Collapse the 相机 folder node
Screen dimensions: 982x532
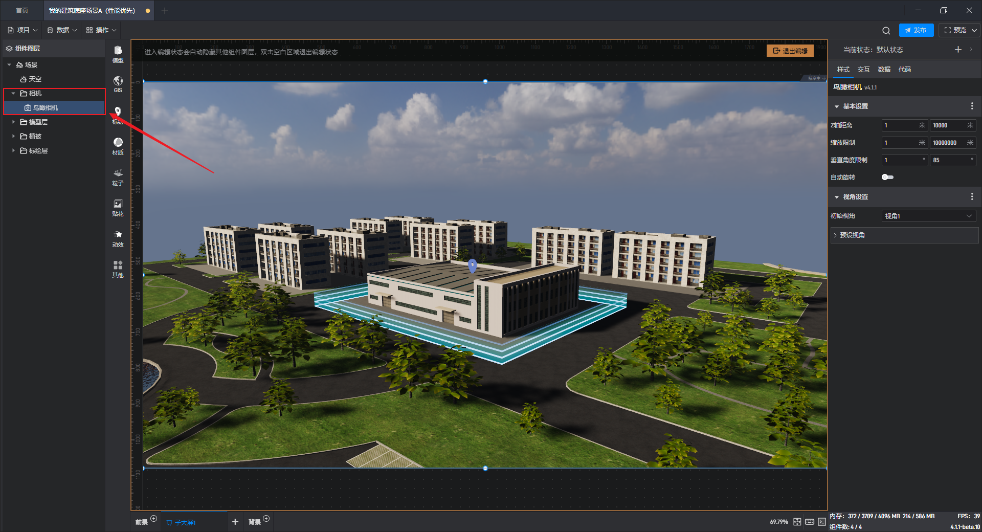click(x=13, y=94)
